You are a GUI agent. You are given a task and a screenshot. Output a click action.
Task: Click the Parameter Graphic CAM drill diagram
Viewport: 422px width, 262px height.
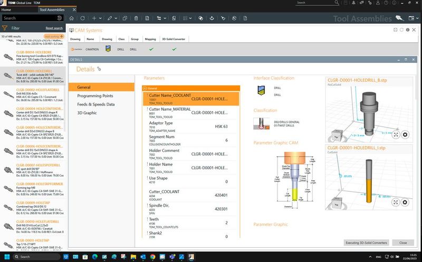pos(295,180)
